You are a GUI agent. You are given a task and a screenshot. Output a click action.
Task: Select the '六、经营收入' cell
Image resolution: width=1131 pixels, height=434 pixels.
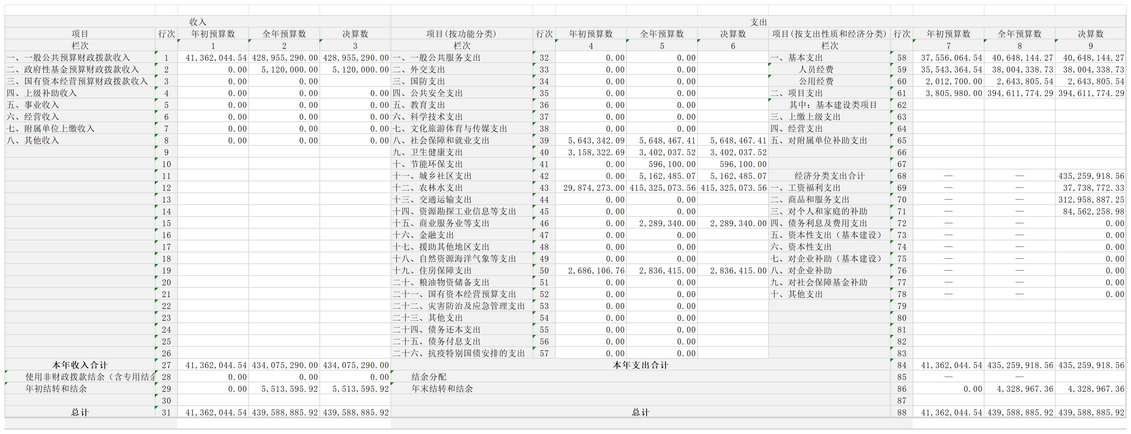[80, 116]
